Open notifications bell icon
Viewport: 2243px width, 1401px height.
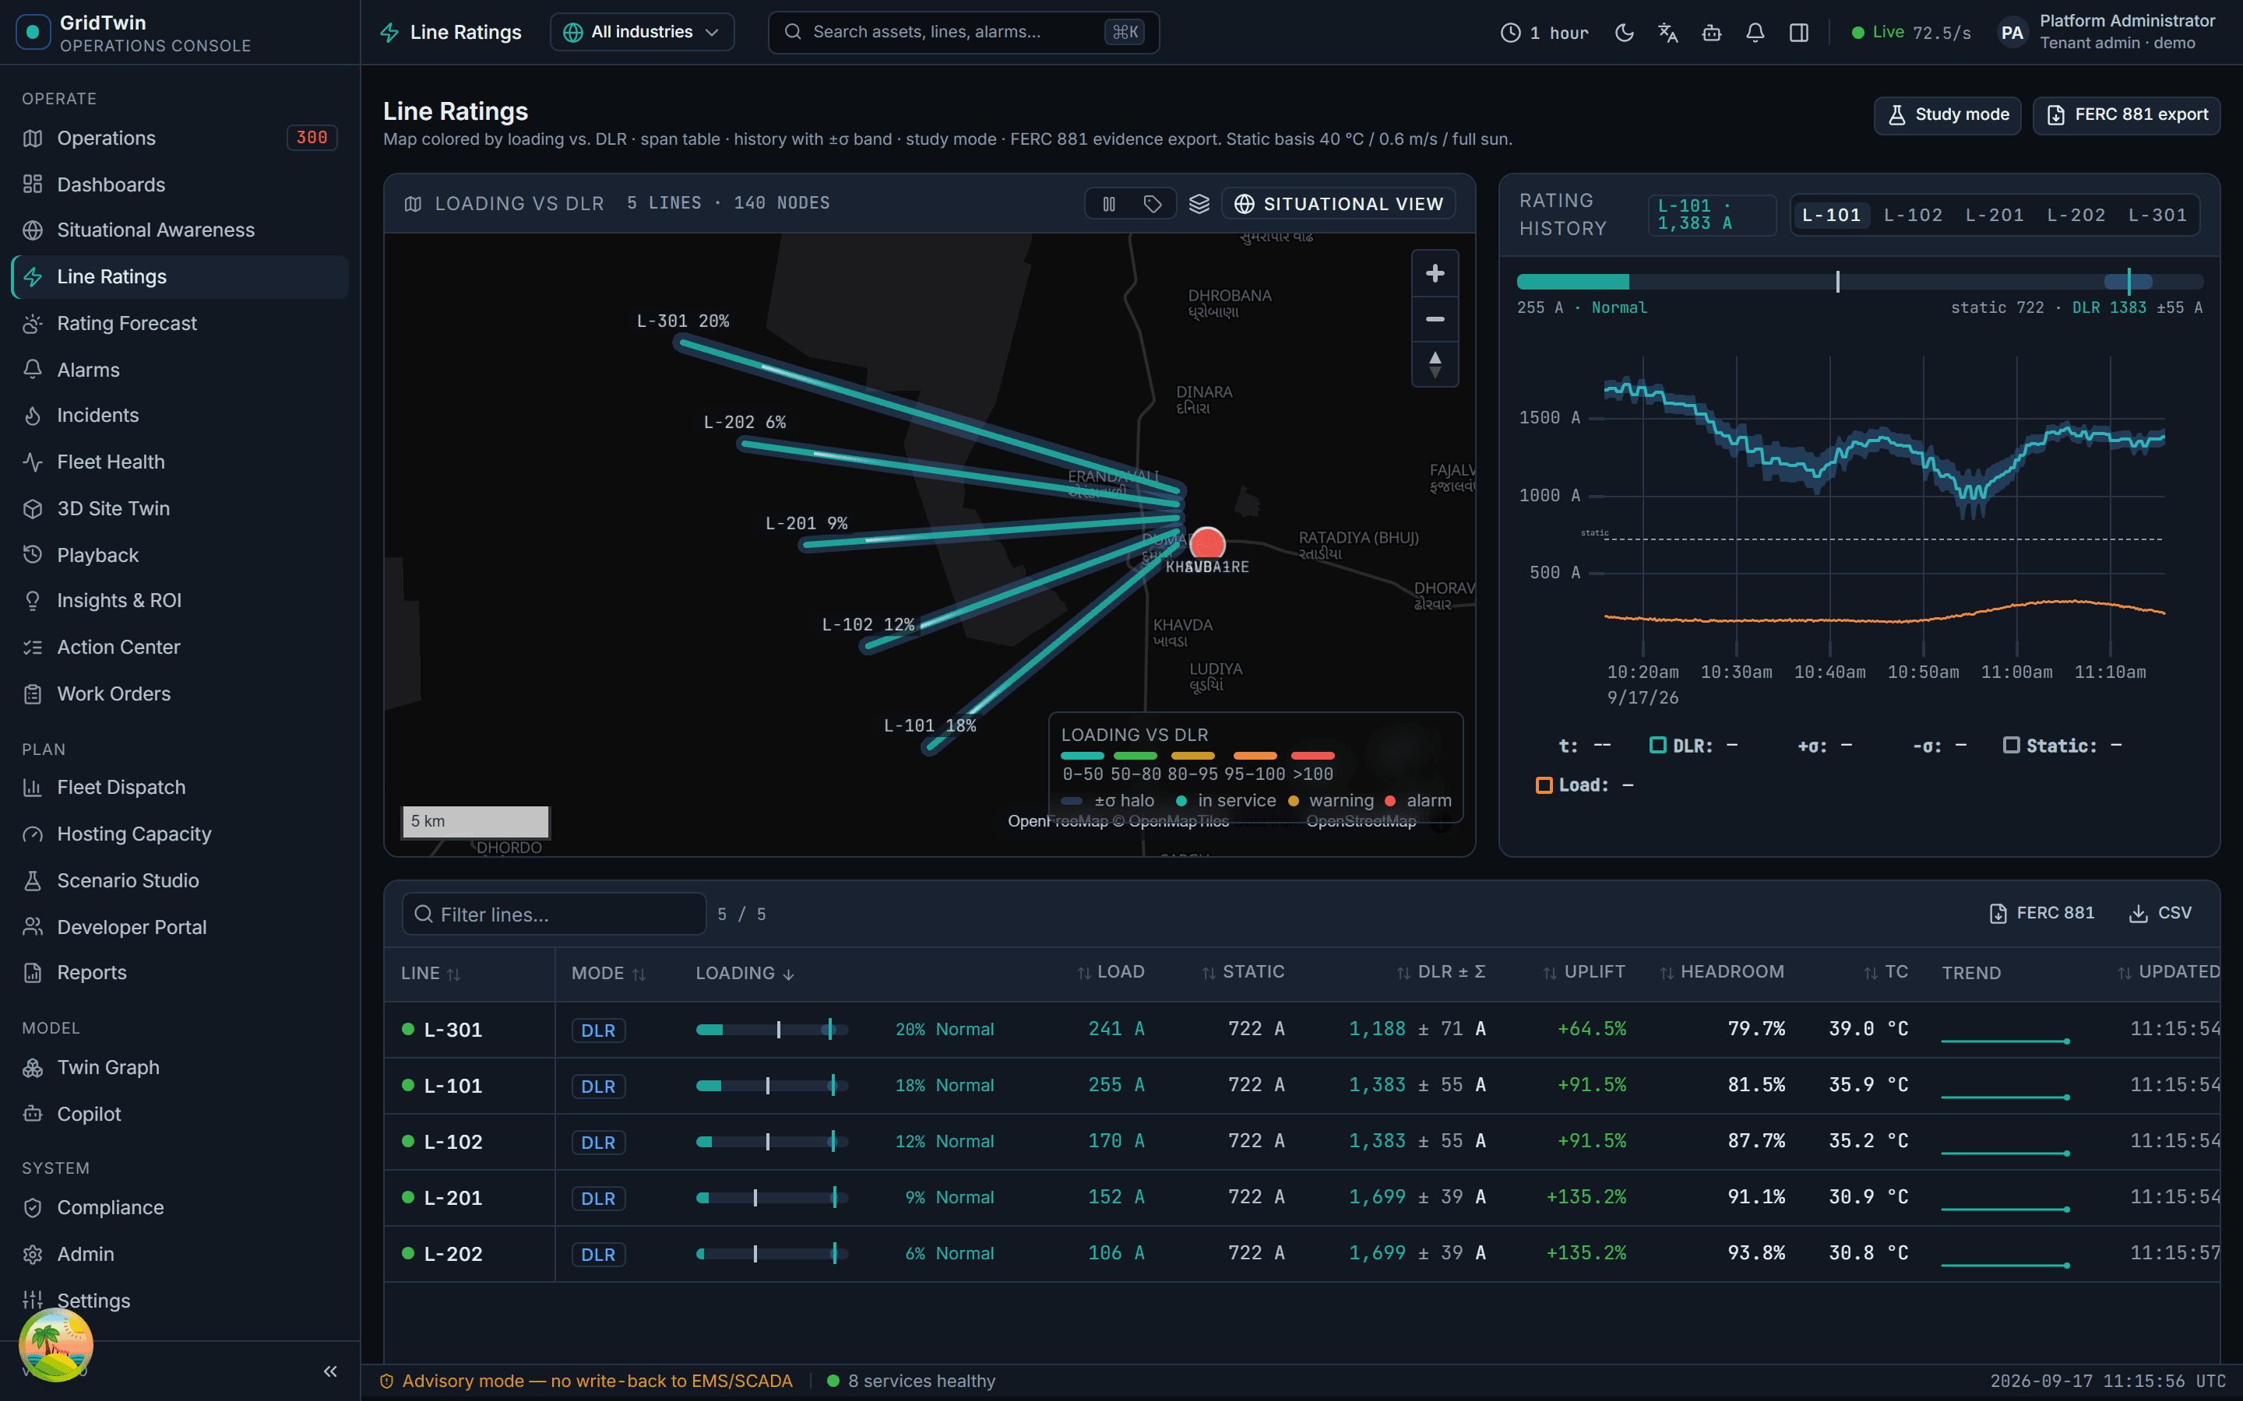point(1755,33)
